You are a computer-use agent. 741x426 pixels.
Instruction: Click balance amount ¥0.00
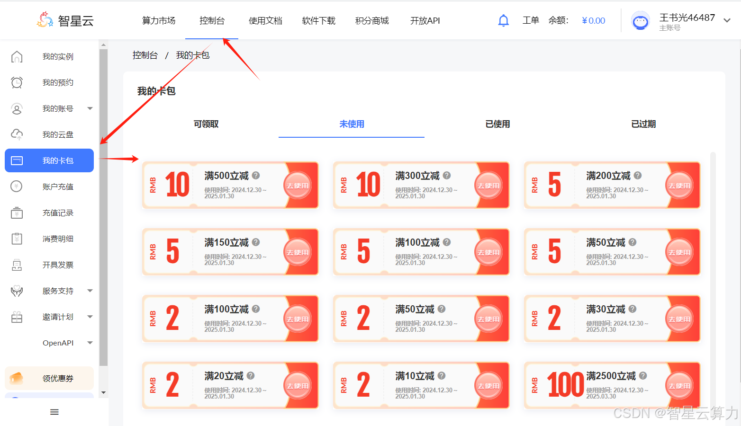(x=594, y=21)
